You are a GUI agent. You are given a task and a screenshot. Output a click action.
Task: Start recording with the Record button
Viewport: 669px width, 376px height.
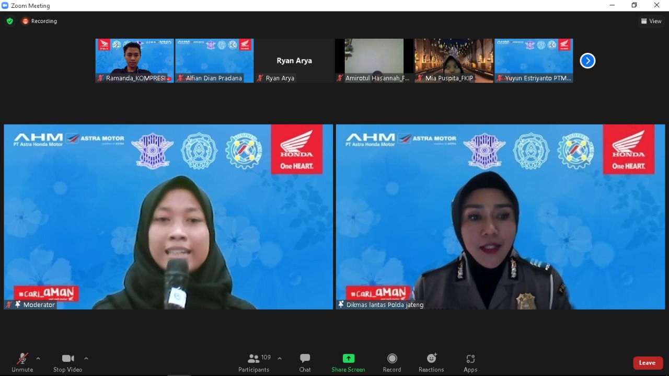tap(391, 359)
